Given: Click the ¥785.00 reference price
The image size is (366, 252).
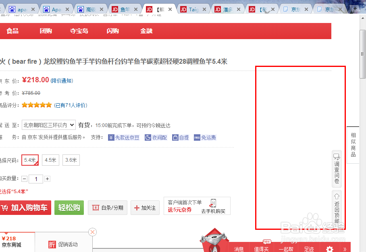Looking at the screenshot, I should click(x=31, y=93).
